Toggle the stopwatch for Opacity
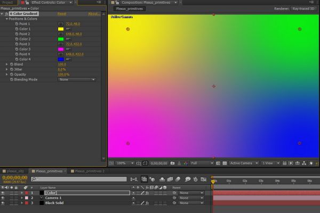 coord(12,75)
